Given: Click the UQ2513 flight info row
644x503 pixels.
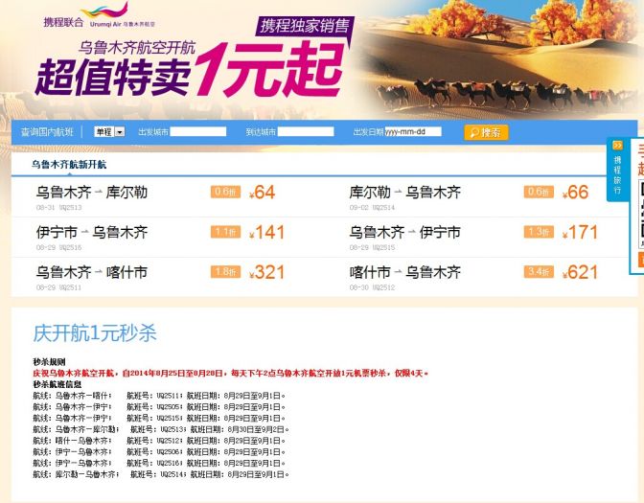Looking at the screenshot, I should [x=161, y=429].
